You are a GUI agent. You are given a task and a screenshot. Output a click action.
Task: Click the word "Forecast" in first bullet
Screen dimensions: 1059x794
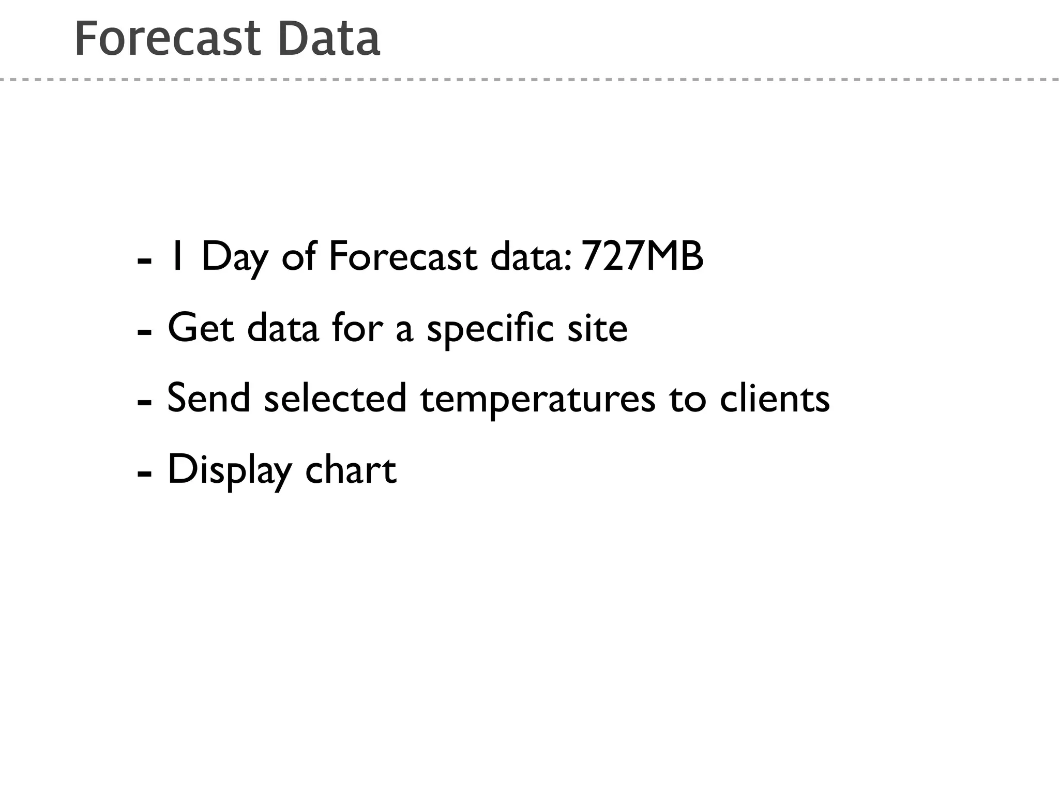click(x=402, y=257)
